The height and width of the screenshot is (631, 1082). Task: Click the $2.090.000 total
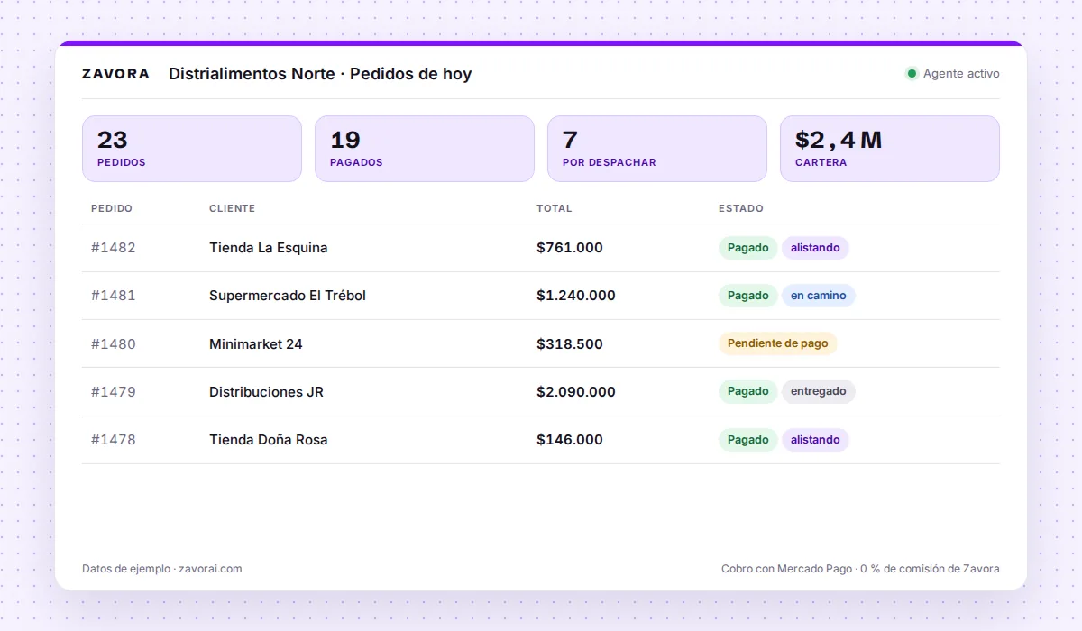click(x=576, y=392)
